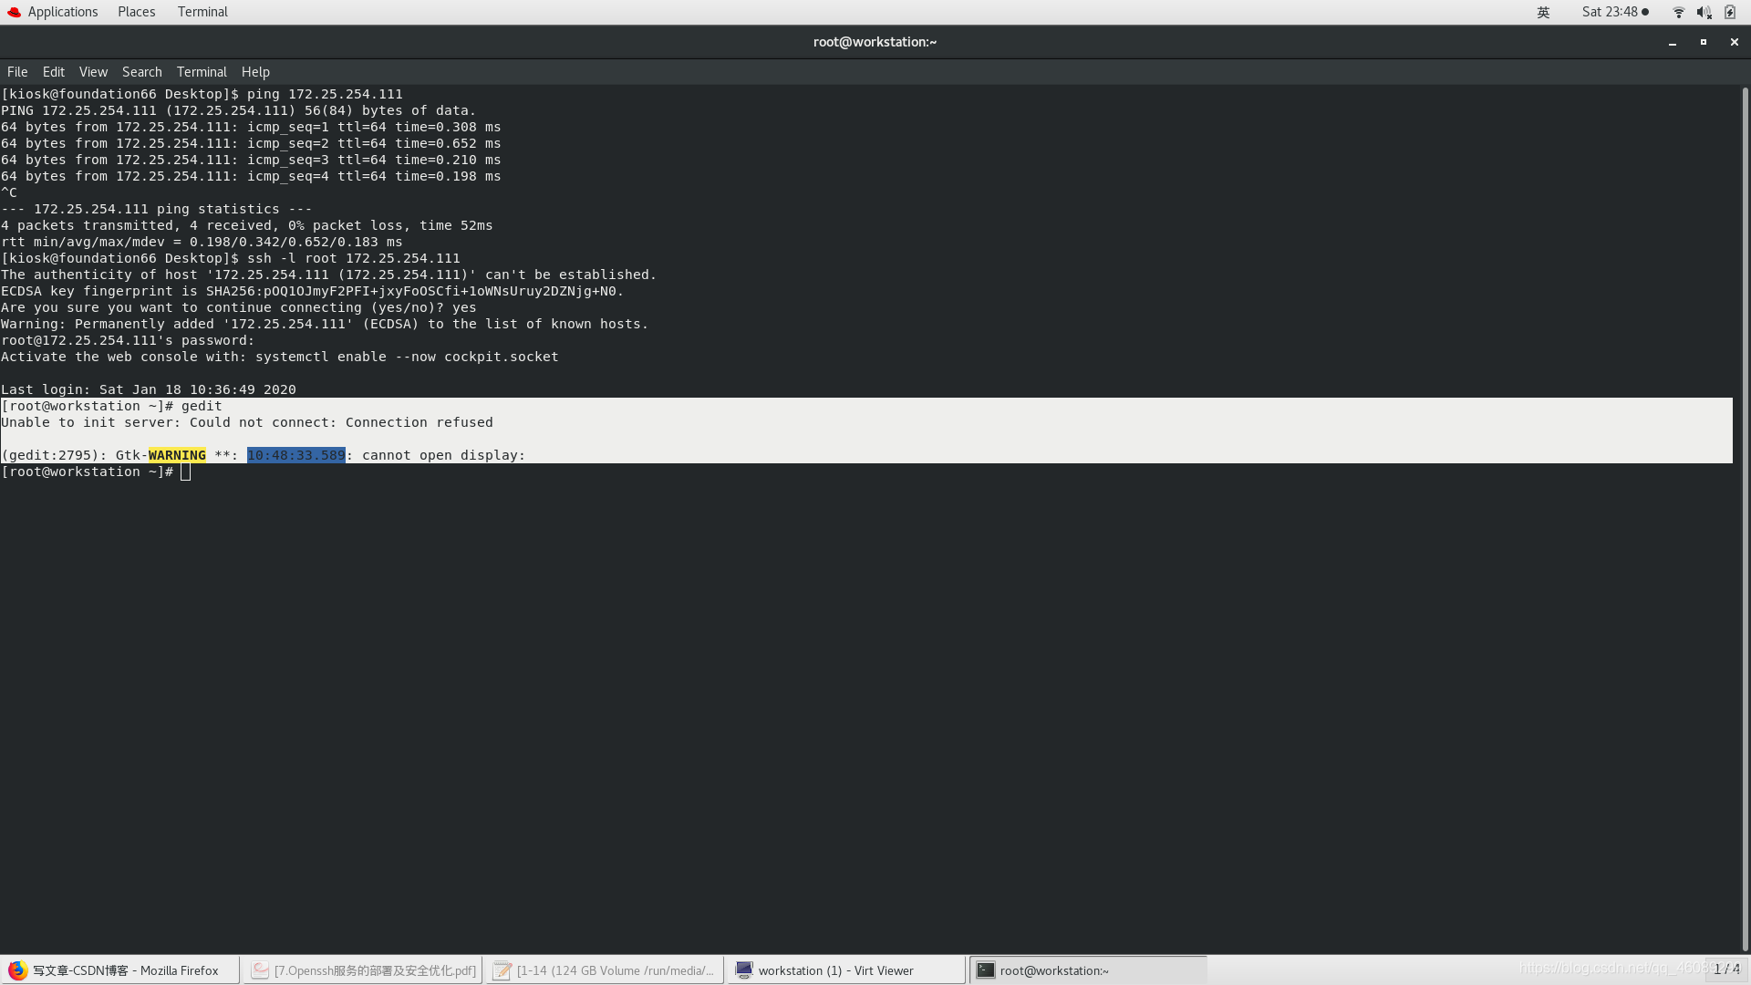This screenshot has width=1751, height=985.
Task: Click the 'ssh -l root 172.25.254.111' command
Action: click(354, 258)
